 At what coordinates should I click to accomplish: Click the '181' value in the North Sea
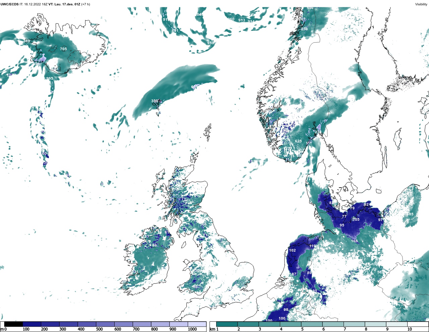click(x=252, y=161)
